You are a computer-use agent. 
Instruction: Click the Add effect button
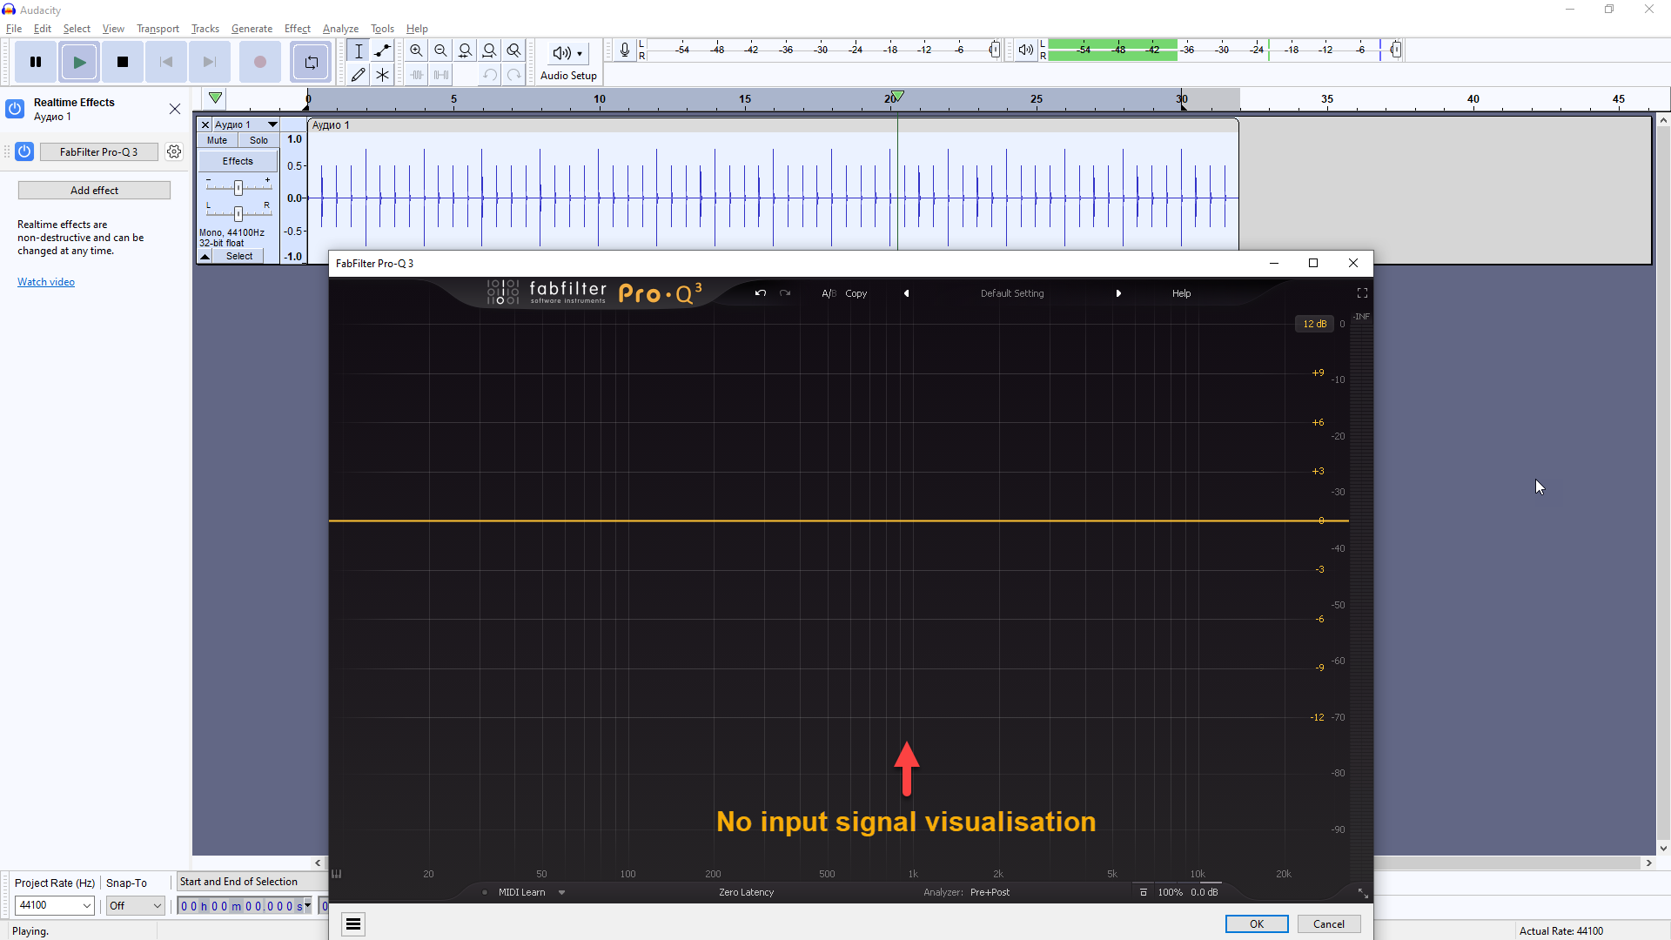(x=94, y=190)
